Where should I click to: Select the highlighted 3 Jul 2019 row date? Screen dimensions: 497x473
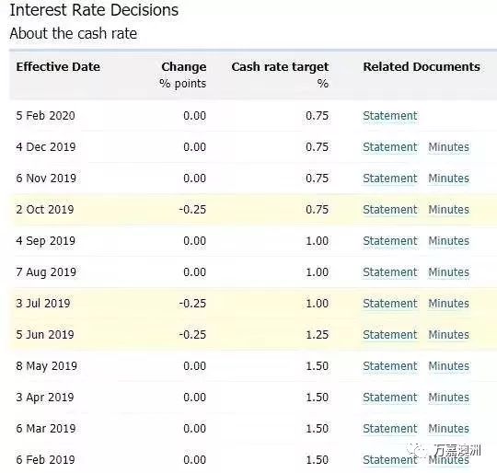(43, 303)
